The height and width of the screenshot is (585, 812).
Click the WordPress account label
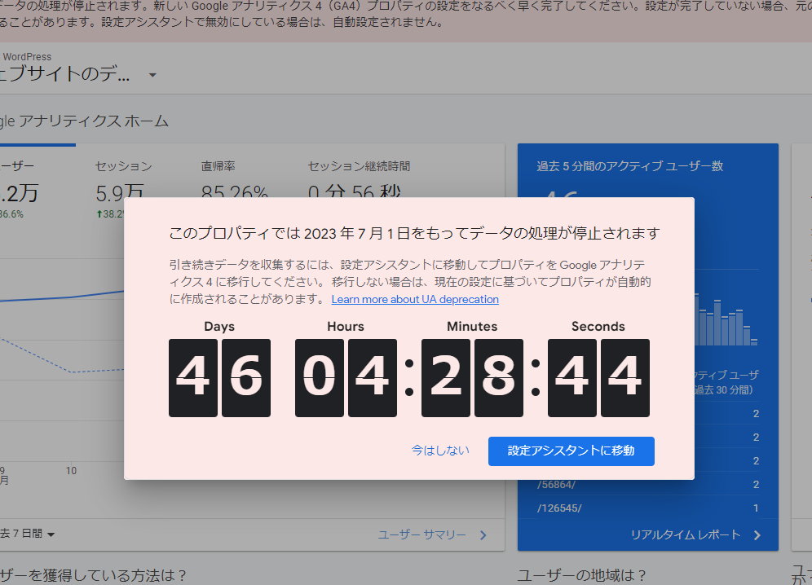tap(27, 56)
